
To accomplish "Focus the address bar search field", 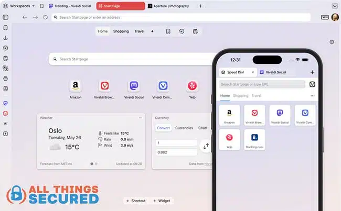I will (x=181, y=17).
